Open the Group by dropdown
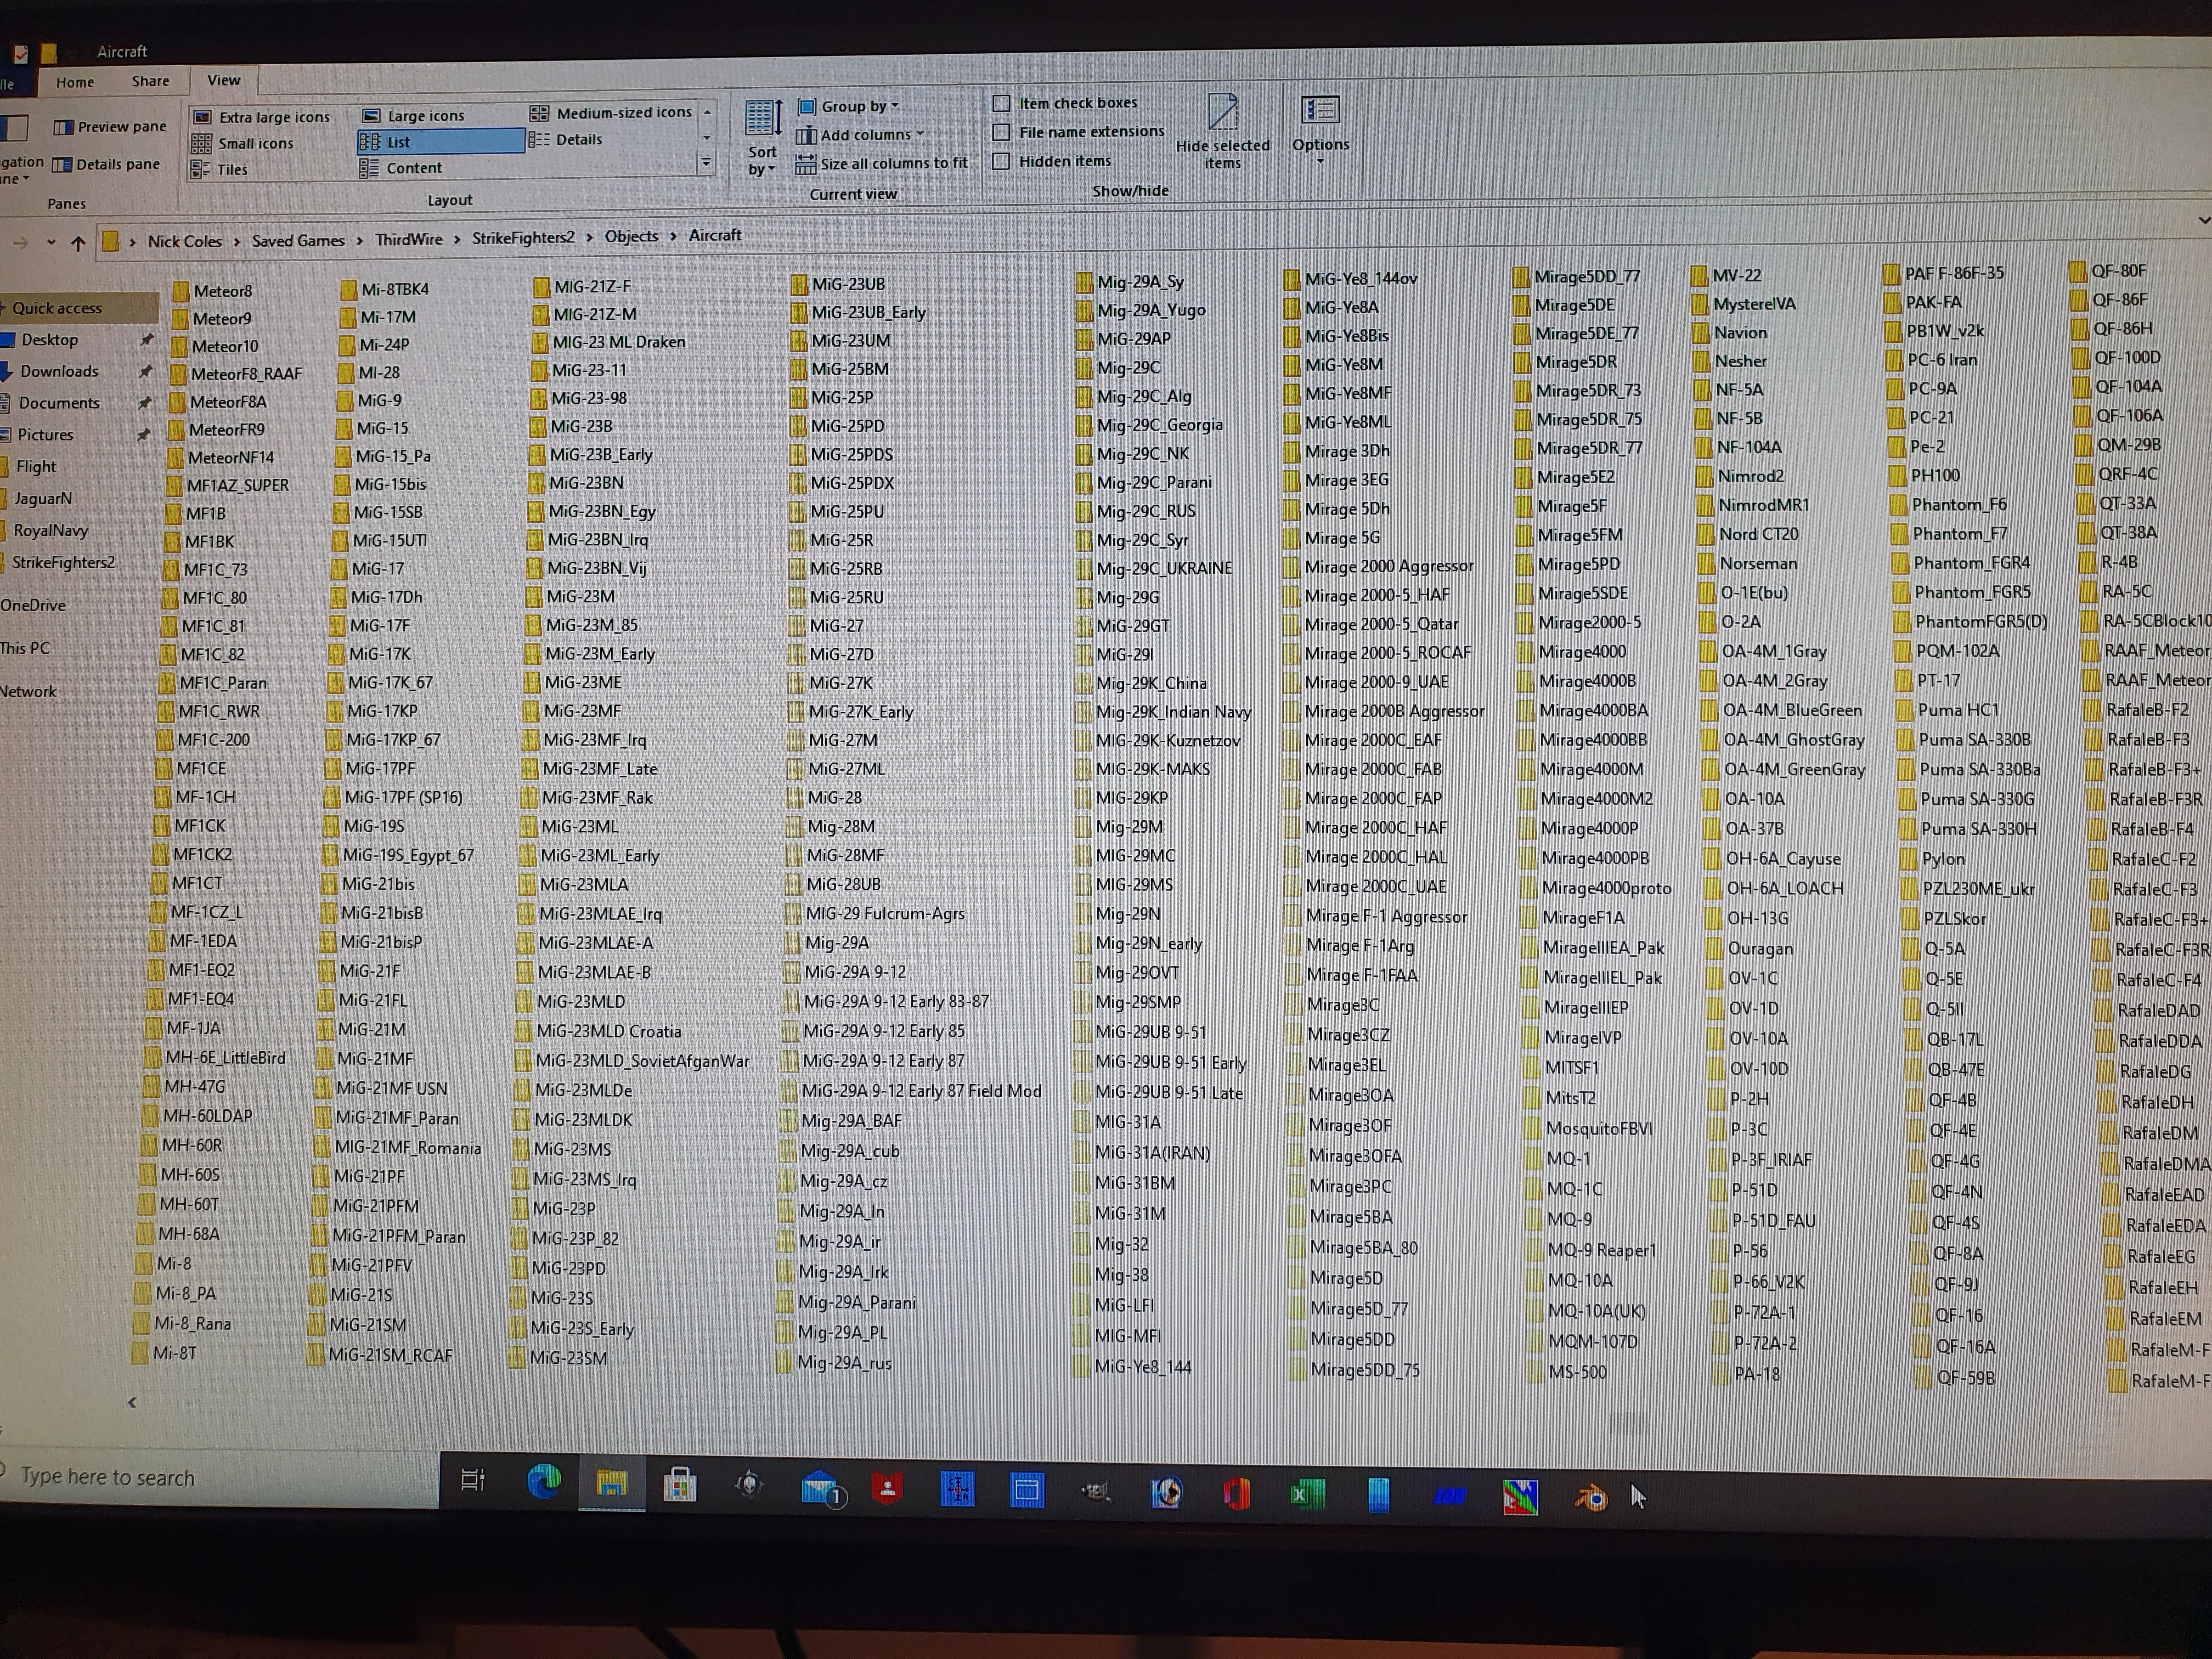Screen dimensions: 2212x1659 click(x=849, y=106)
